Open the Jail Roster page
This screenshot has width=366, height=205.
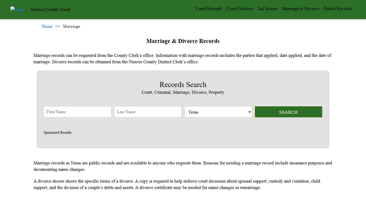pyautogui.click(x=267, y=9)
